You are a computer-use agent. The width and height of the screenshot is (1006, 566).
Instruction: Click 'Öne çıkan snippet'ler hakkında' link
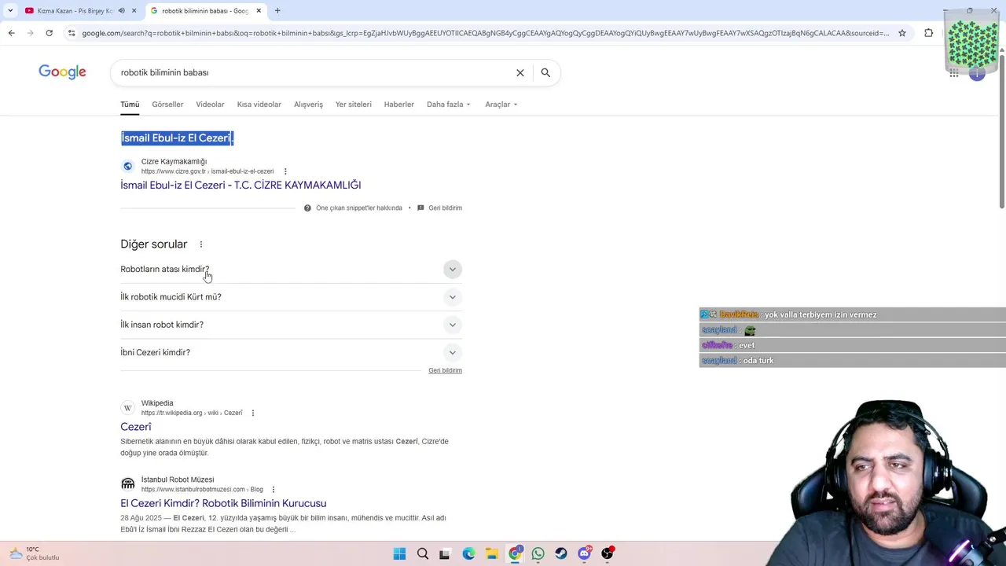click(x=359, y=208)
